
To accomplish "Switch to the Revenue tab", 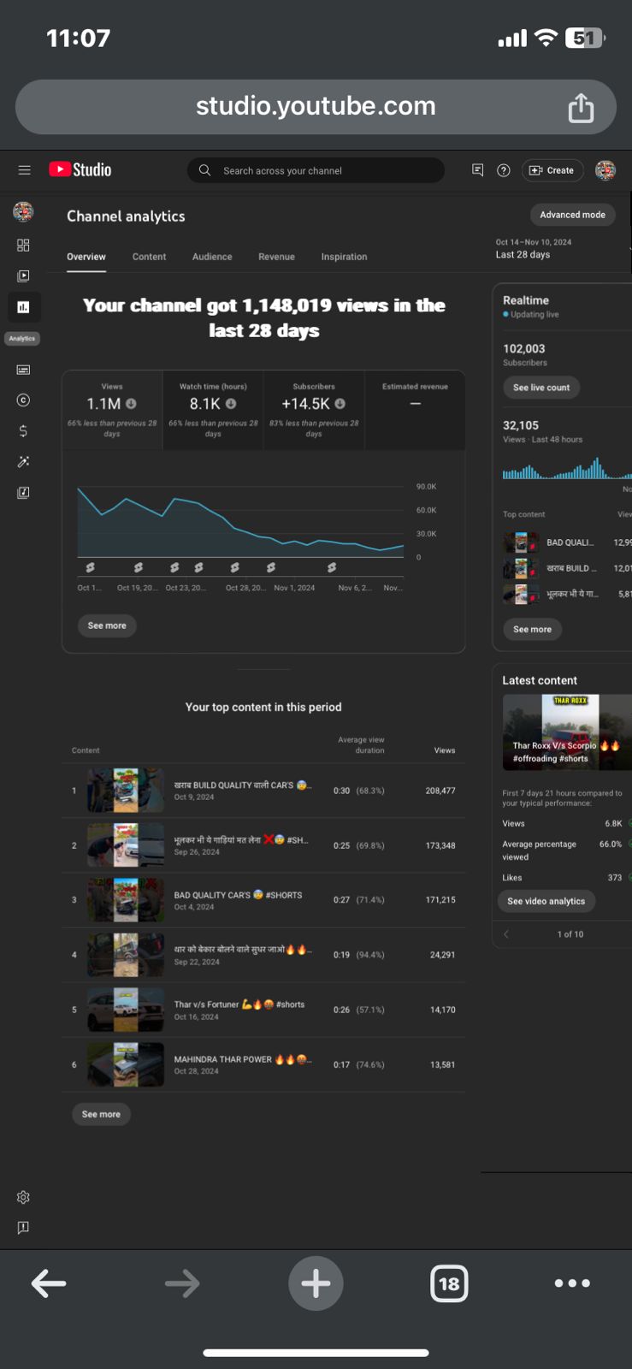I will tap(276, 257).
